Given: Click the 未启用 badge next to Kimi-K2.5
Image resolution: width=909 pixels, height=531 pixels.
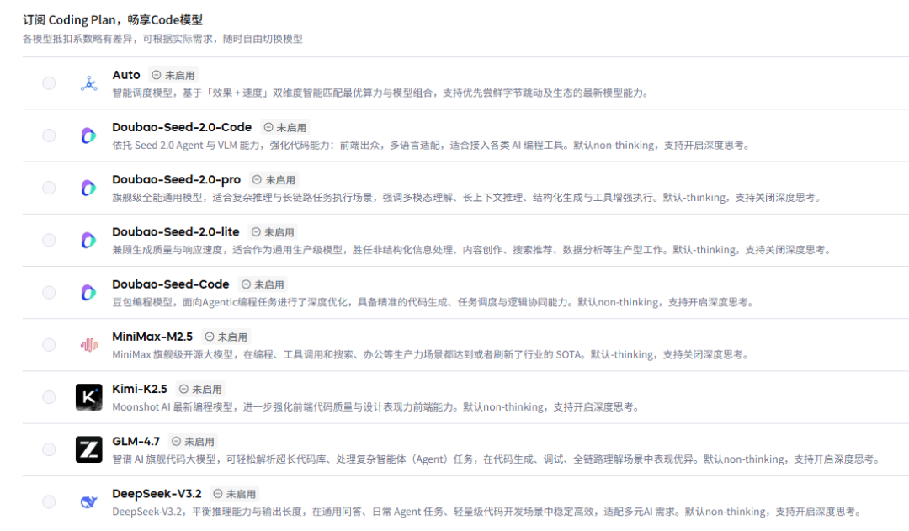Looking at the screenshot, I should [x=200, y=390].
